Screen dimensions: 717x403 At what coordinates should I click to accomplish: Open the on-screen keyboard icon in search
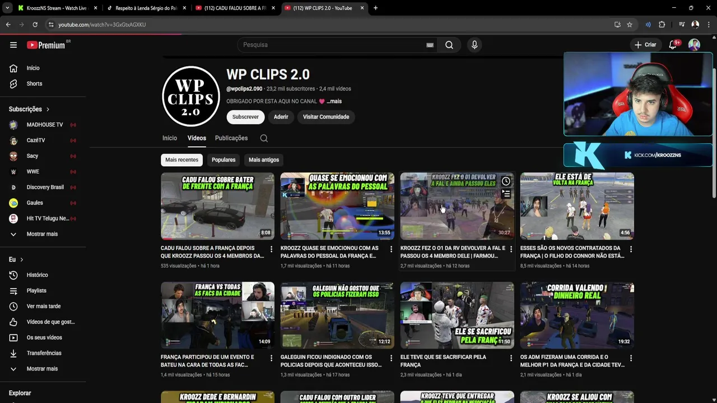point(430,45)
